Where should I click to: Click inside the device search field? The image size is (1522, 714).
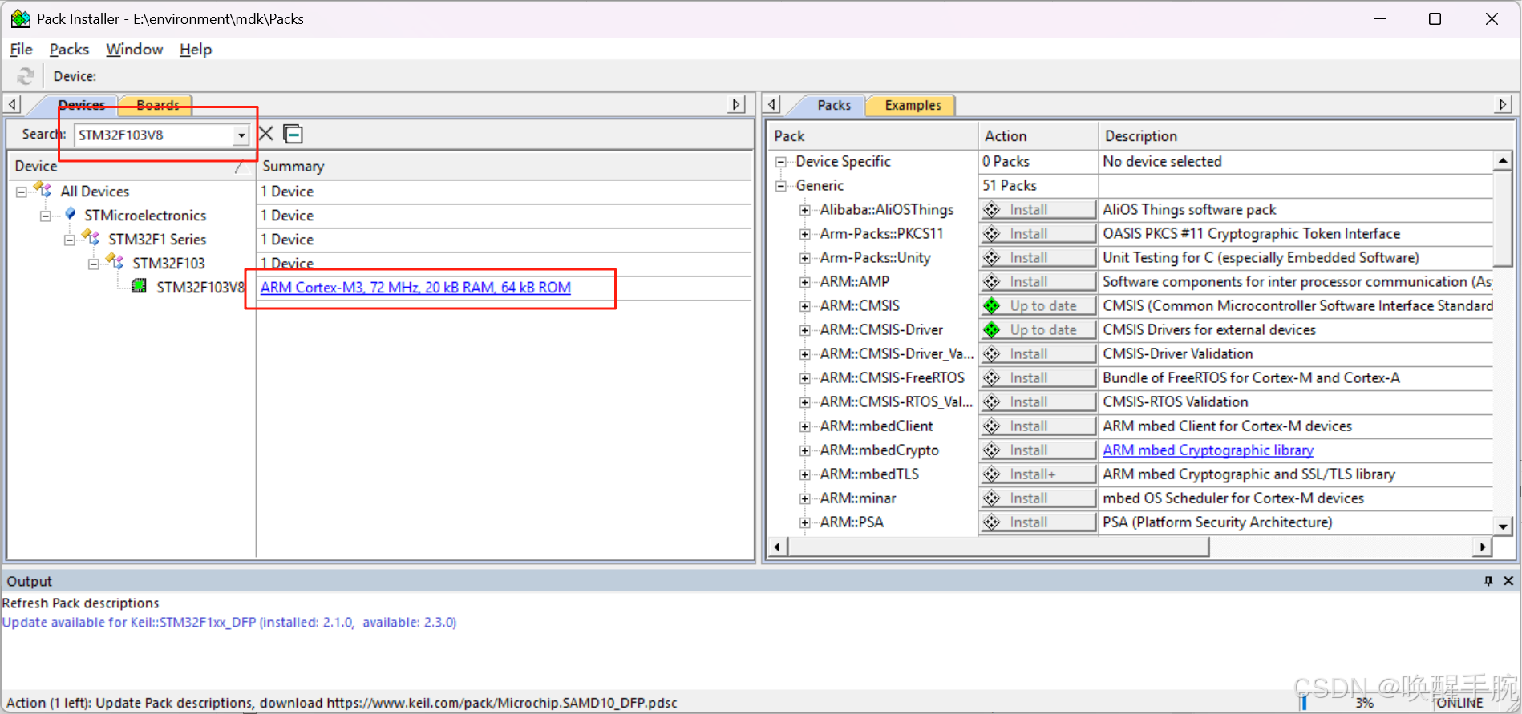154,135
